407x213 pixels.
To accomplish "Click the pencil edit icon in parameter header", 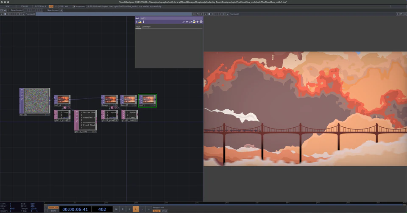I will tap(183, 22).
